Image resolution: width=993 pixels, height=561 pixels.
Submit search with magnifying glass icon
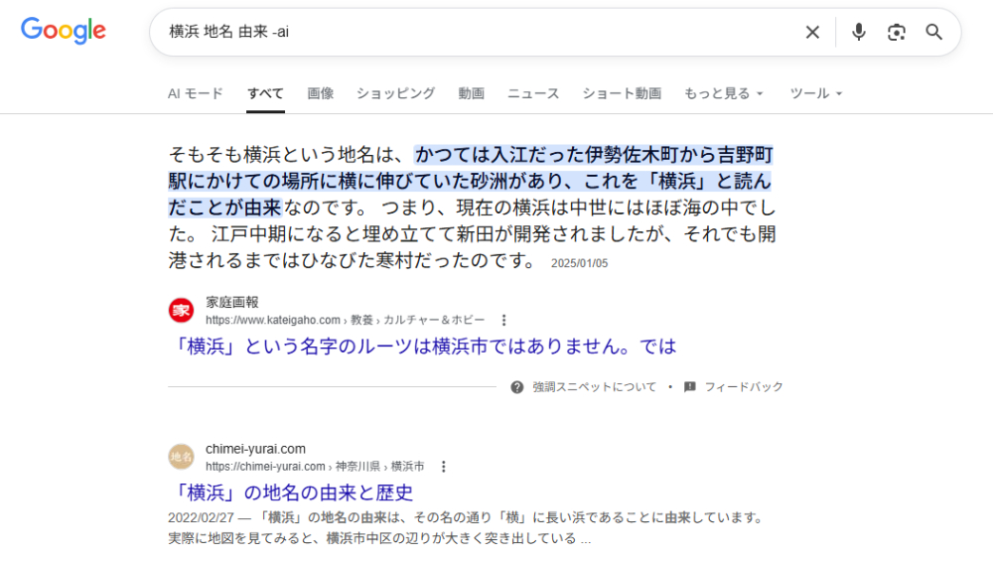coord(934,33)
